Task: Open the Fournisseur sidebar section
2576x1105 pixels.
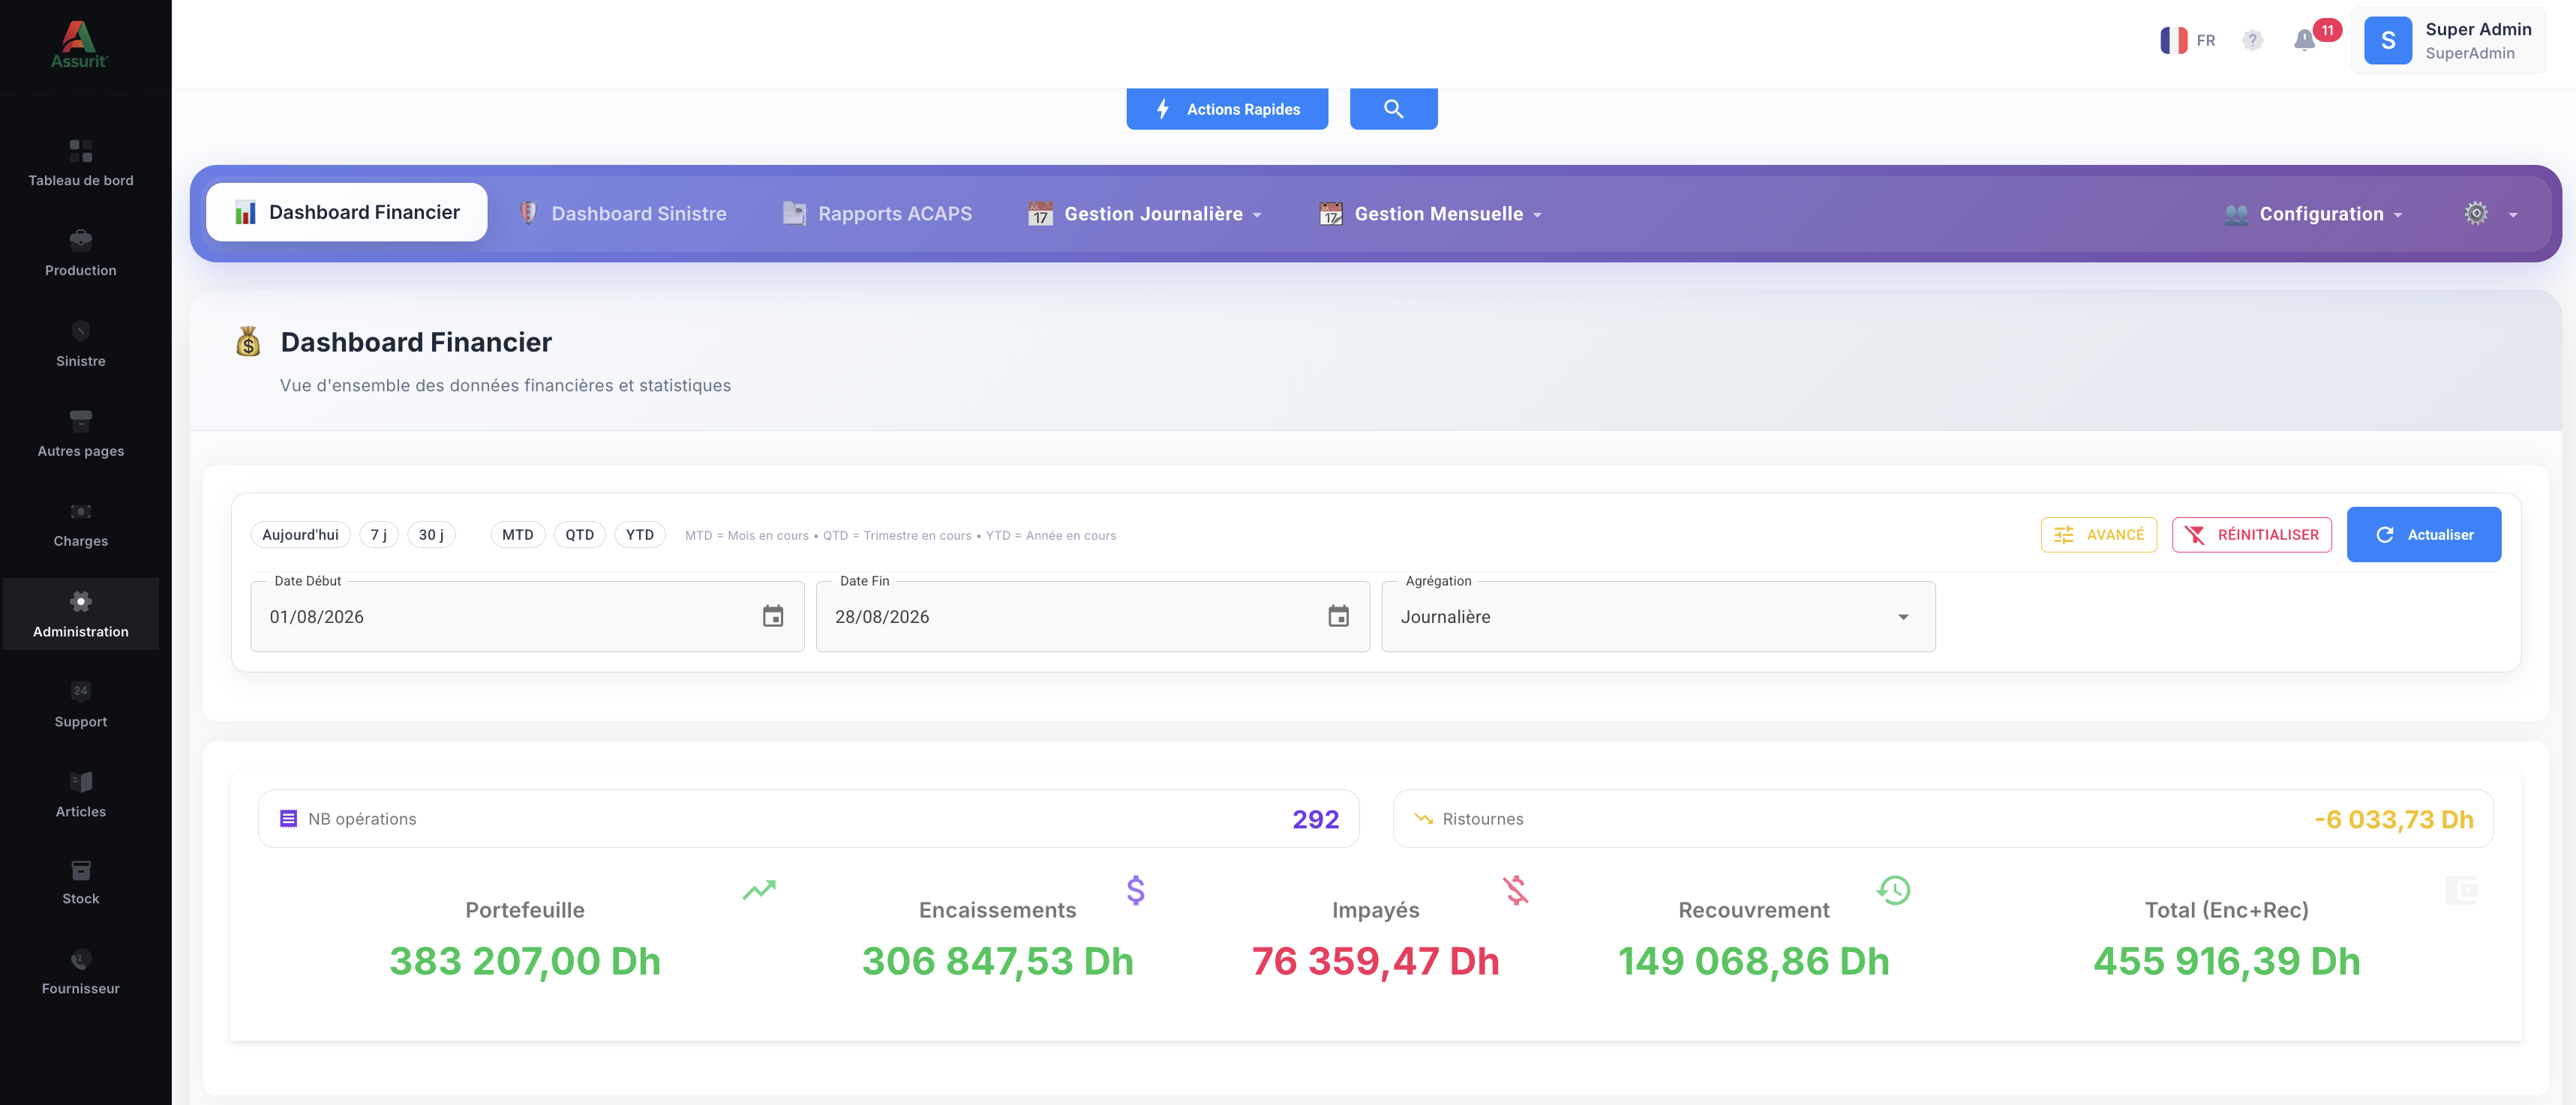Action: click(x=80, y=972)
